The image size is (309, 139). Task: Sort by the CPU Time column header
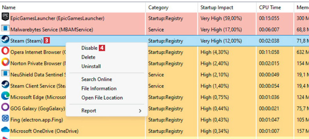pyautogui.click(x=270, y=7)
